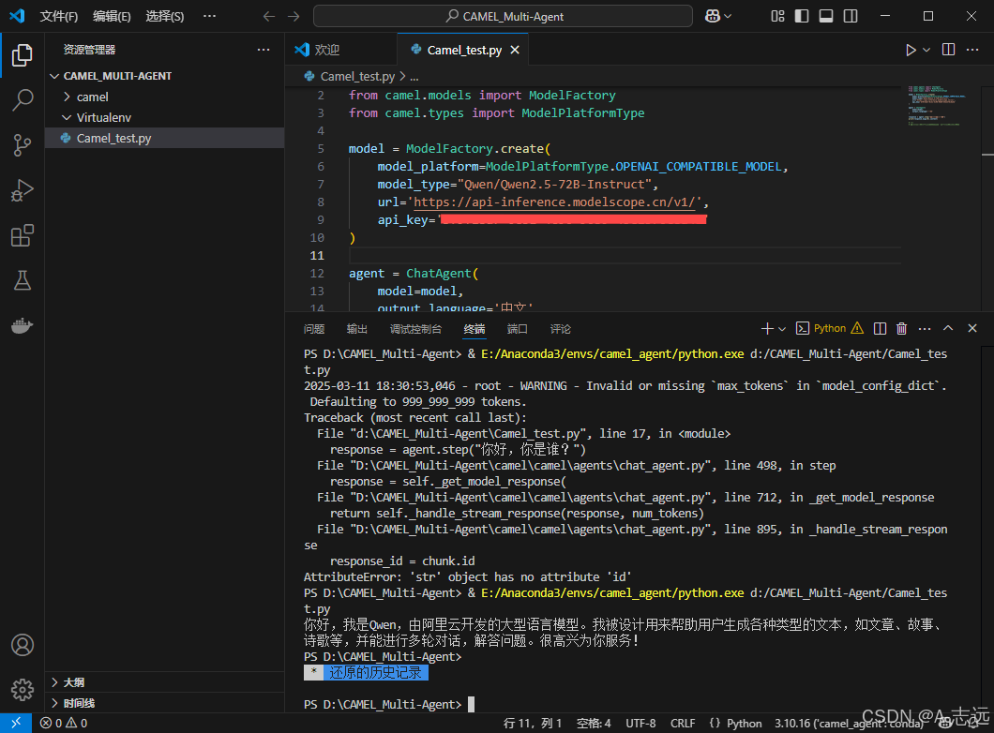Screen dimensions: 994x733
Task: Maximize panel size with up chevron
Action: [x=948, y=328]
